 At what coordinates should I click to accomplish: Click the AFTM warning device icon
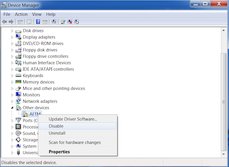tap(26, 114)
